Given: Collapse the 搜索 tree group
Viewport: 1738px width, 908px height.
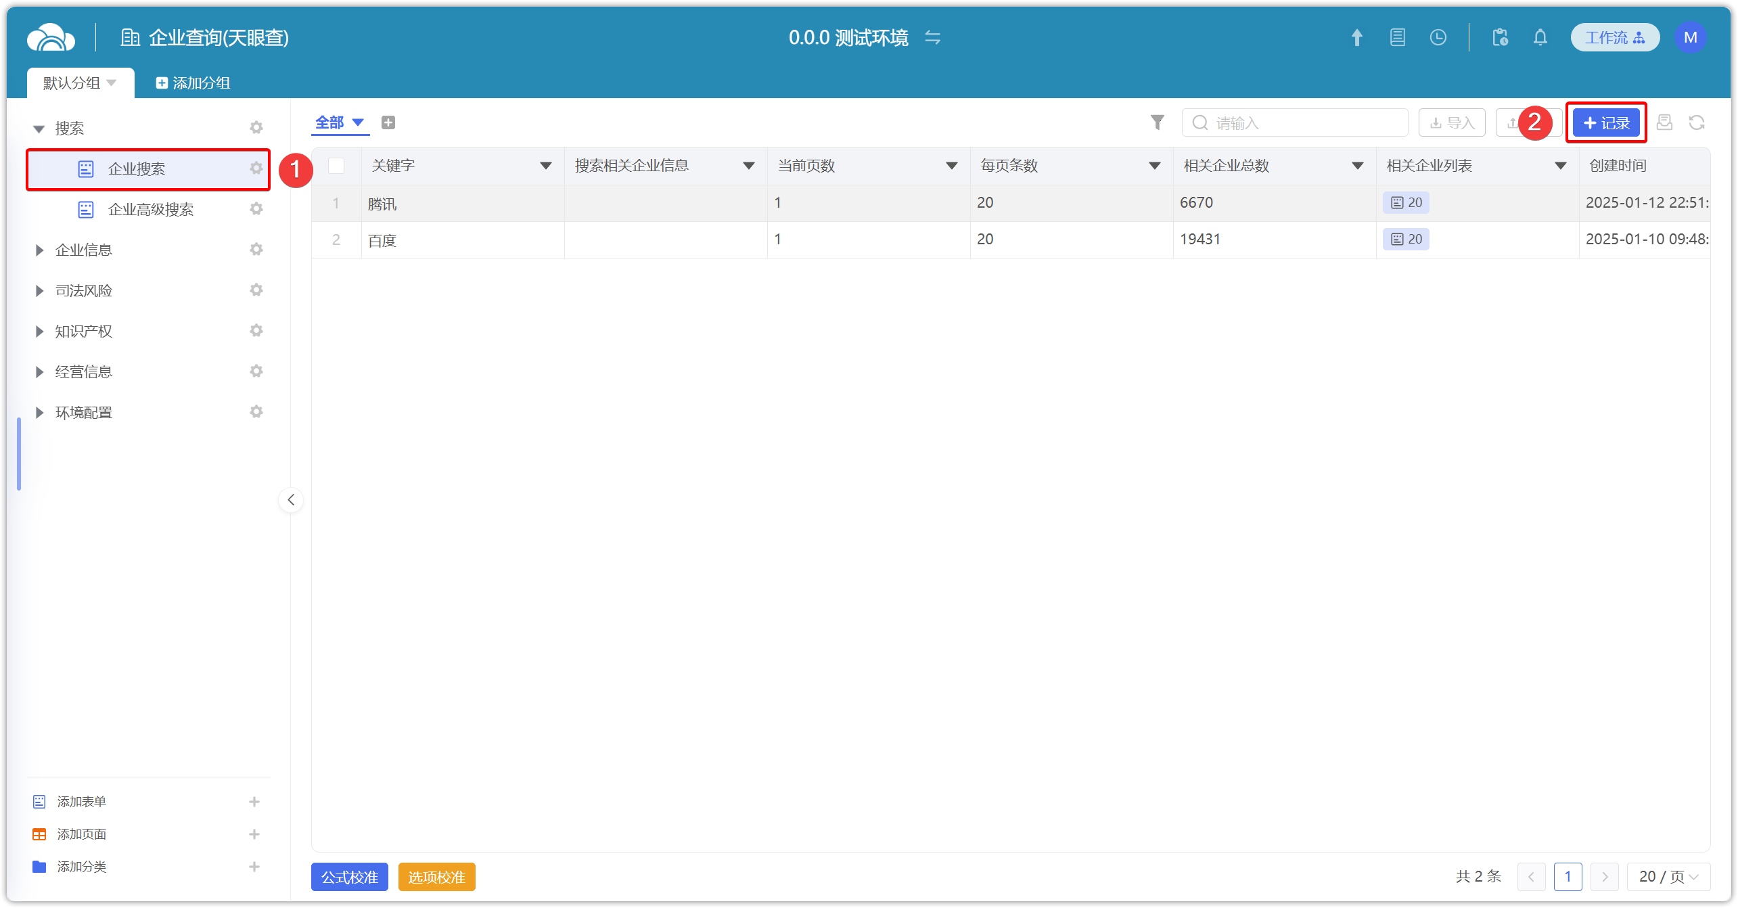Looking at the screenshot, I should [39, 129].
